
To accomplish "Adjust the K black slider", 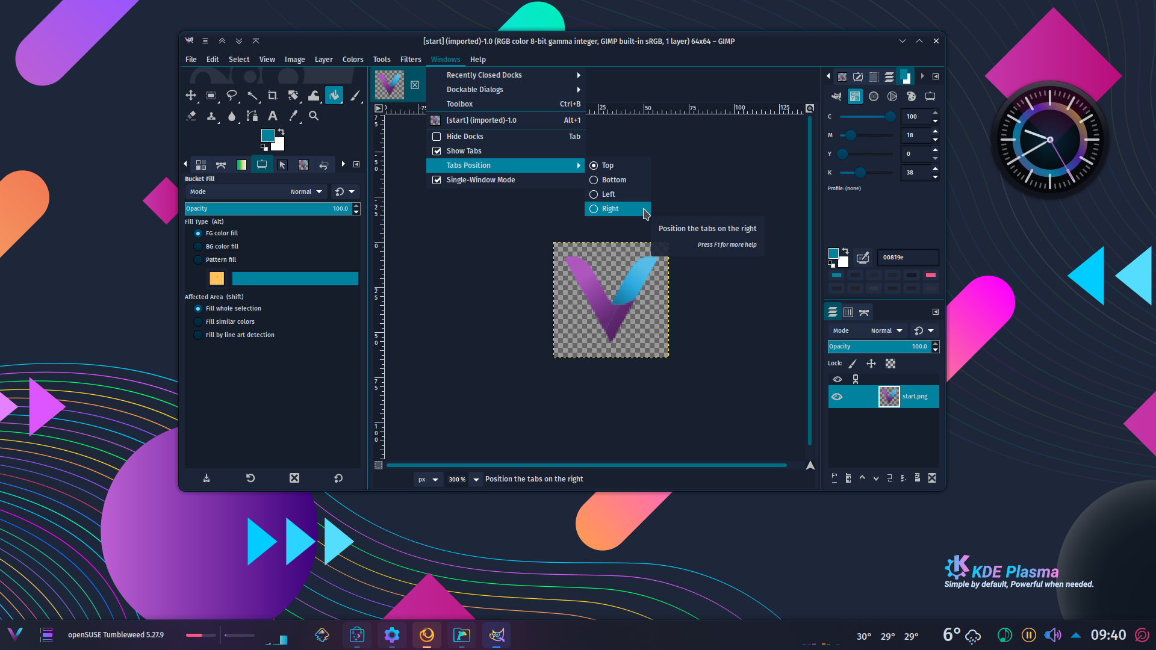I will click(866, 173).
